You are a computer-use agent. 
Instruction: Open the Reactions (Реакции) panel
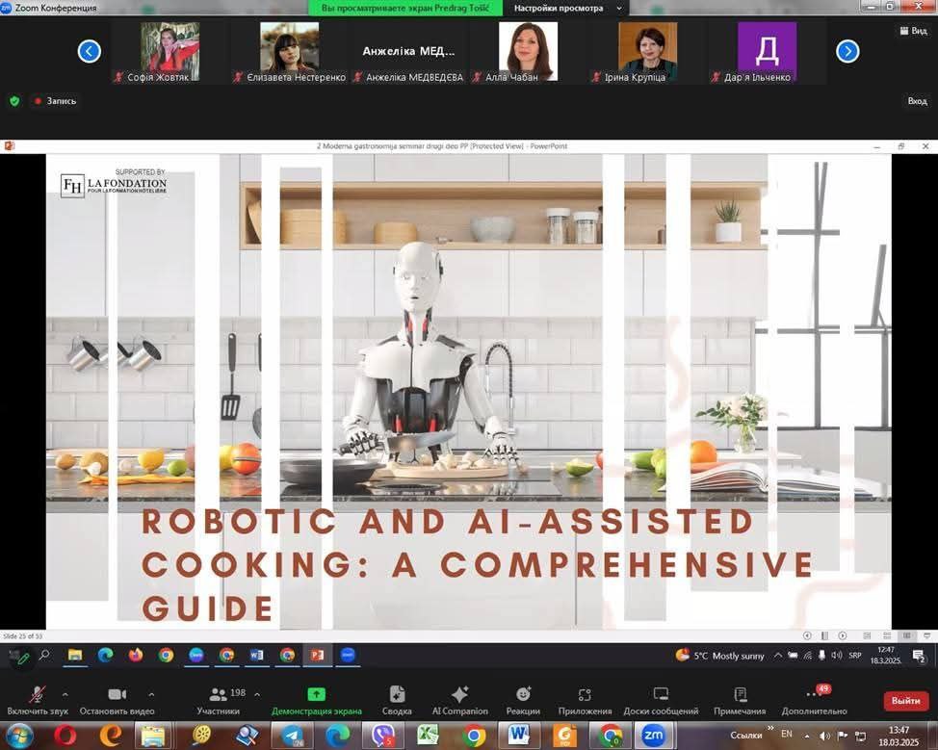tap(523, 699)
